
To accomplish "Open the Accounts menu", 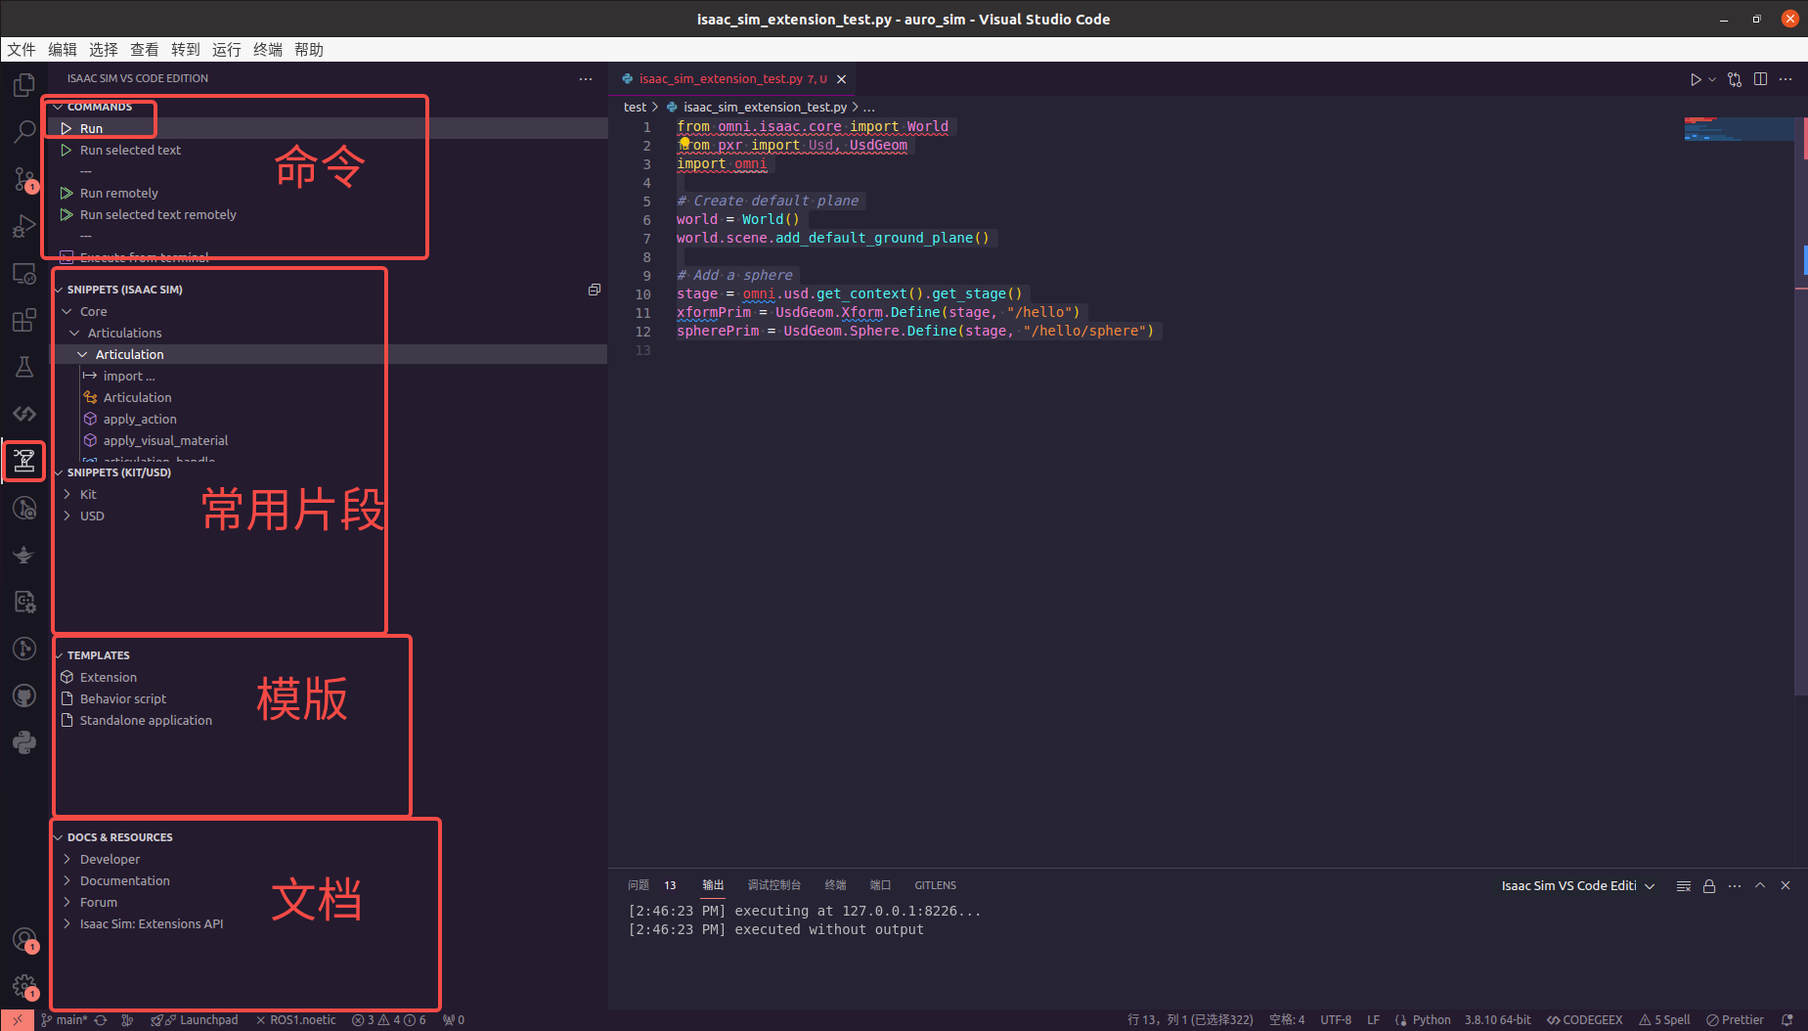I will click(24, 940).
